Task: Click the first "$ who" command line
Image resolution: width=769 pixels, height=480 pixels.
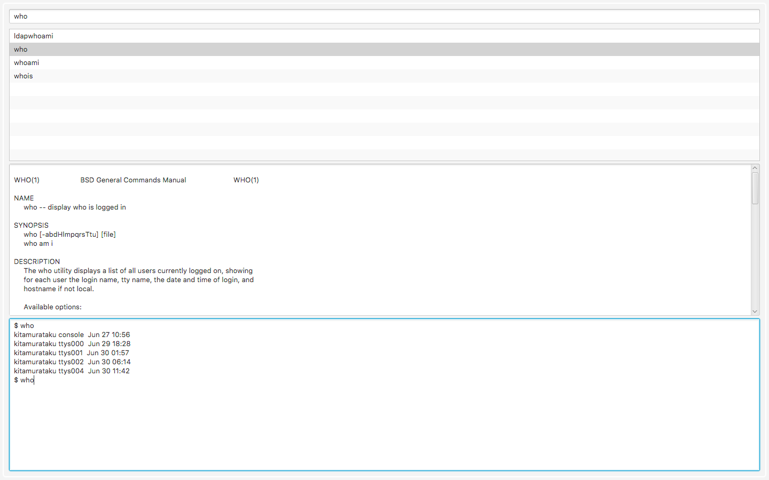Action: (x=24, y=325)
